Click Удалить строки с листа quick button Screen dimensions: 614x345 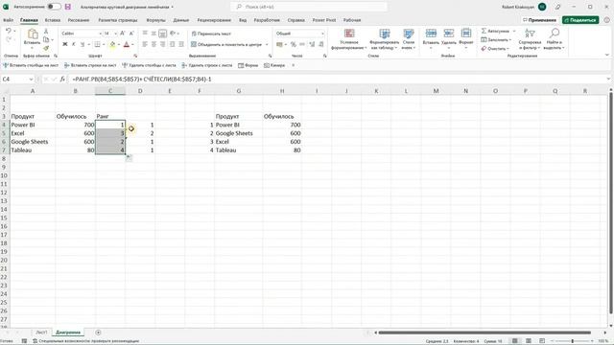[x=206, y=65]
